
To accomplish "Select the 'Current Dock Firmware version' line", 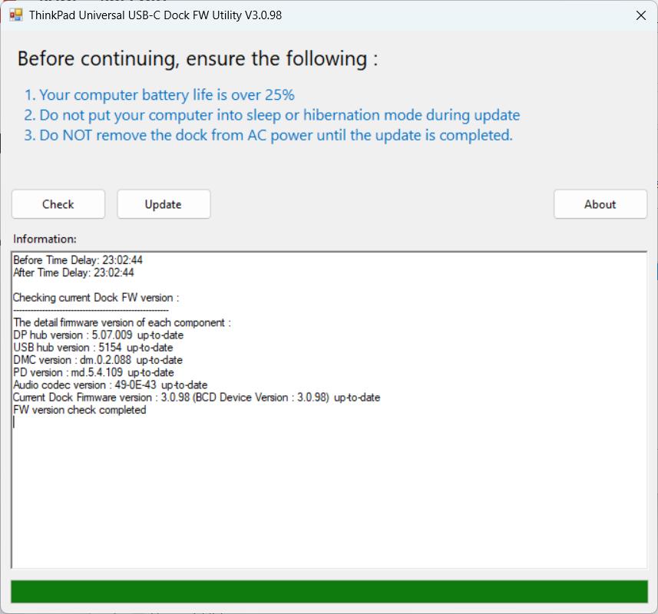I will pos(197,398).
